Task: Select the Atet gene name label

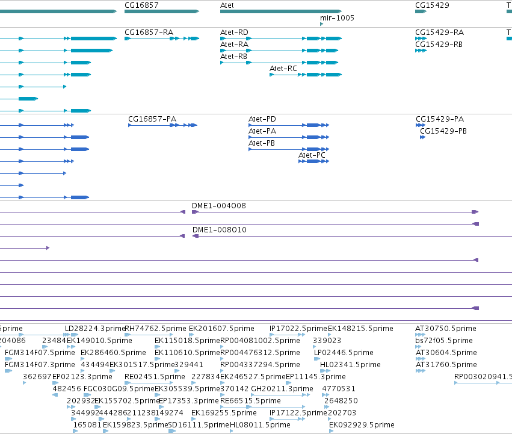Action: 227,5
